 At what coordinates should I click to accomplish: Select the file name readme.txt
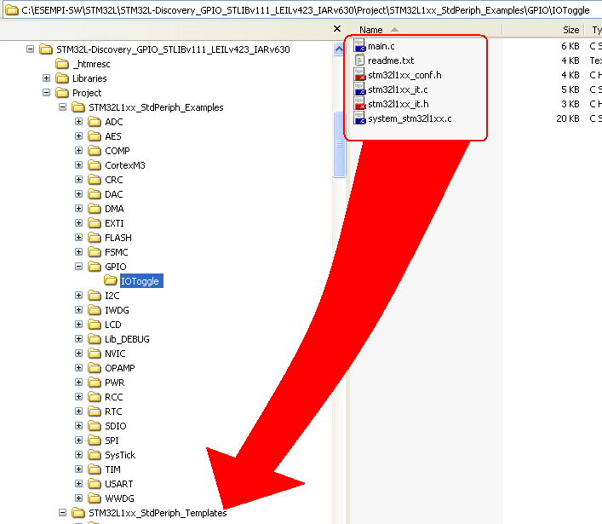[x=391, y=60]
